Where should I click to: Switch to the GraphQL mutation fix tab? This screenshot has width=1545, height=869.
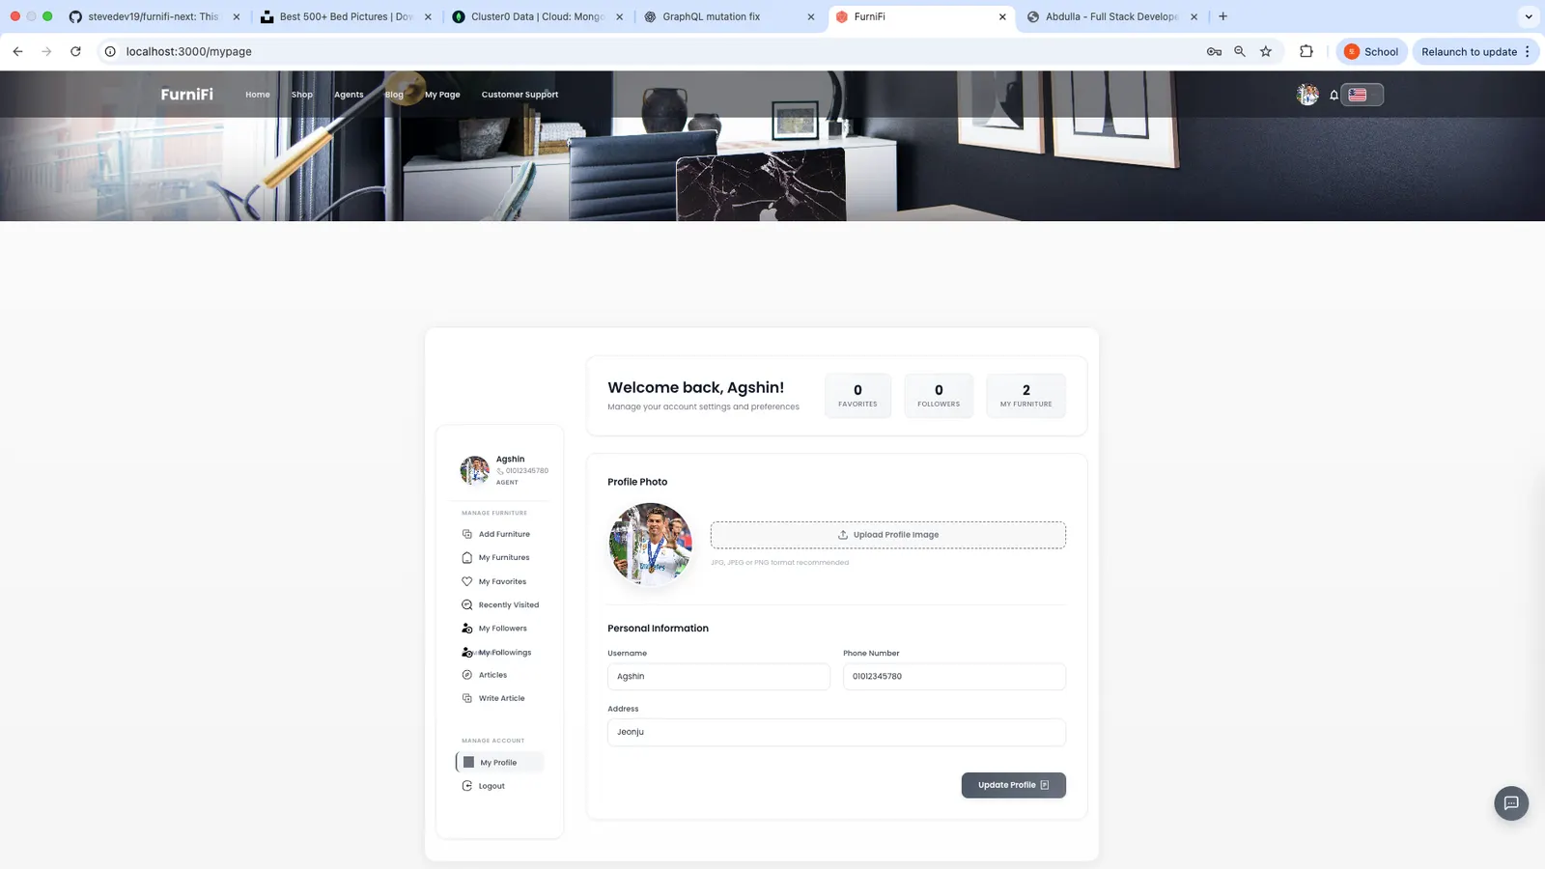click(730, 16)
